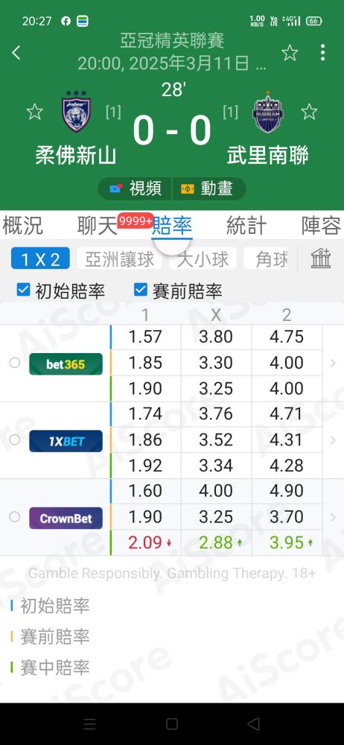344x745 pixels.
Task: Switch to 聊天 tab
Action: (x=97, y=226)
